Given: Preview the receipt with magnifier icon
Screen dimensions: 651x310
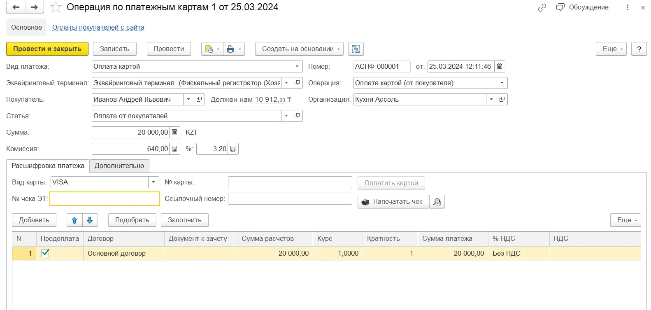Looking at the screenshot, I should click(437, 202).
